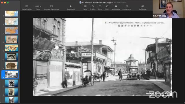Insert a shape with Figura
This screenshot has height=104, width=185.
pyautogui.click(x=107, y=8)
